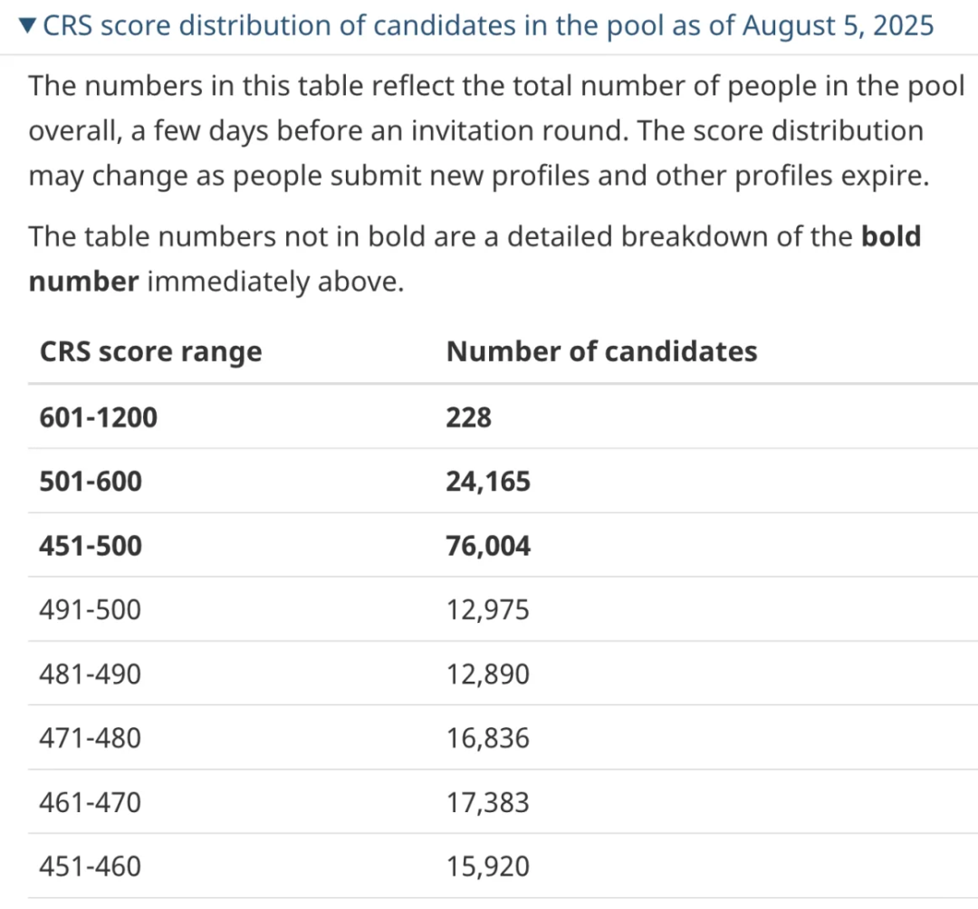Click the 228 candidates value
This screenshot has height=909, width=978.
point(468,417)
